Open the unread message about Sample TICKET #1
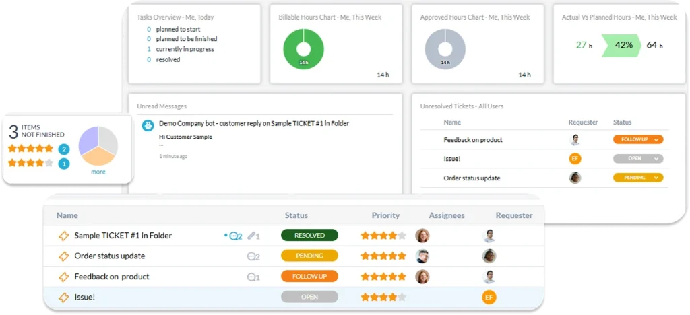The width and height of the screenshot is (690, 315). pos(253,124)
